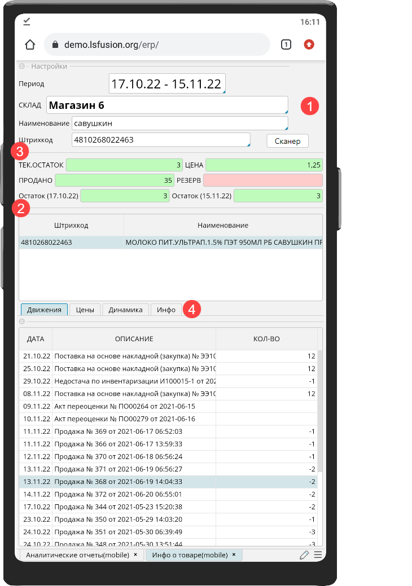Tap the red update arrow icon
Screen dimensions: 412x586
coord(309,45)
